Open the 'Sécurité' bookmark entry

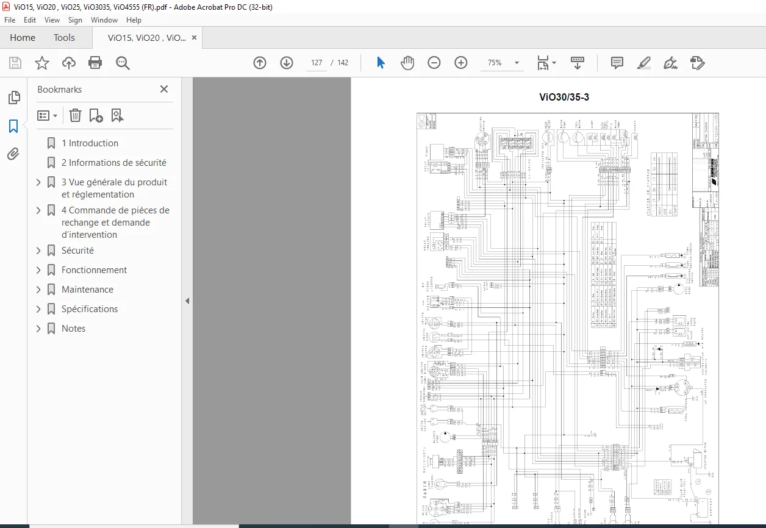tap(77, 251)
